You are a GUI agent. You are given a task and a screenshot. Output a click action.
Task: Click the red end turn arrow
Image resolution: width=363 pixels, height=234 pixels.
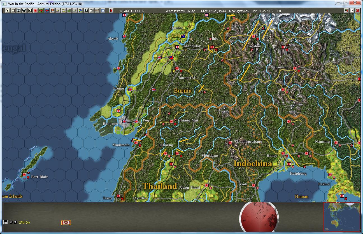coord(111,11)
